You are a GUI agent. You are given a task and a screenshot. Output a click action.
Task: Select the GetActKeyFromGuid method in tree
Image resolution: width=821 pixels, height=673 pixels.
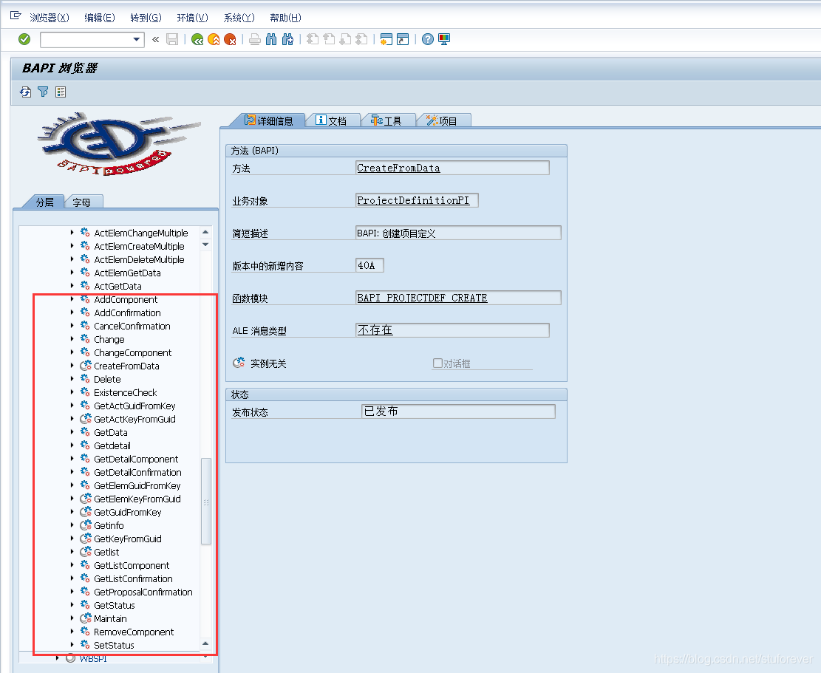(134, 419)
